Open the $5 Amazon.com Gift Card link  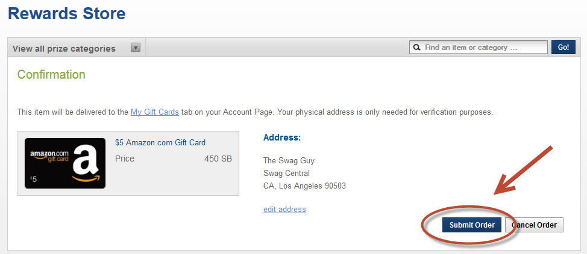point(160,143)
